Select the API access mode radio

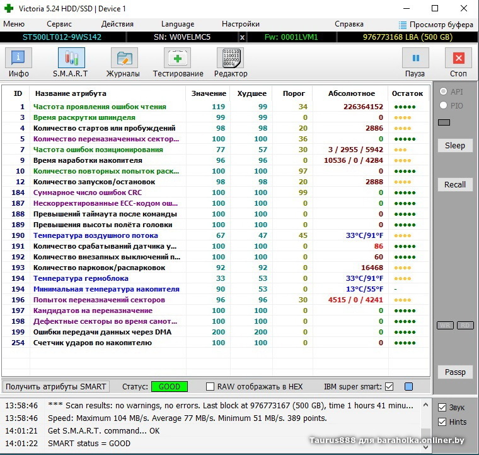[x=443, y=92]
